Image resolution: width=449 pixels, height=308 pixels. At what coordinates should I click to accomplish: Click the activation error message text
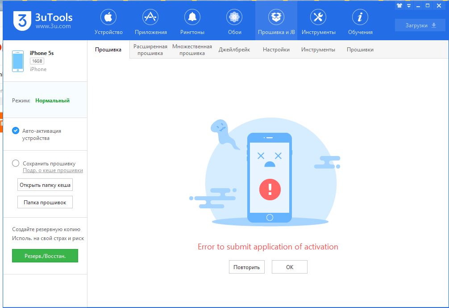coord(268,247)
